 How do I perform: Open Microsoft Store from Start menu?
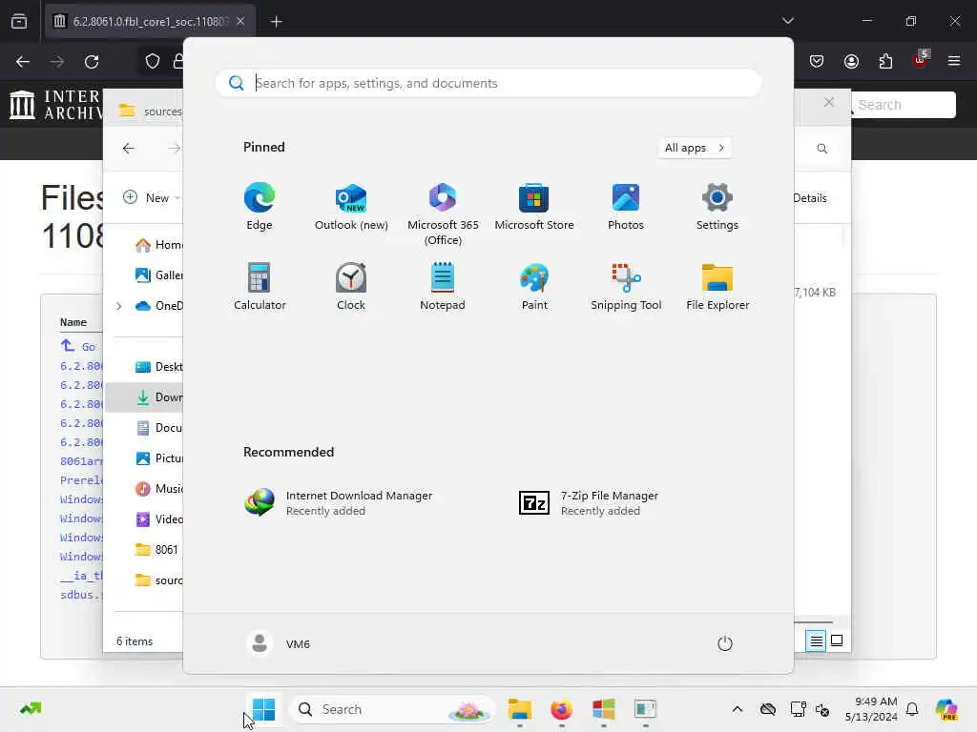tap(534, 206)
